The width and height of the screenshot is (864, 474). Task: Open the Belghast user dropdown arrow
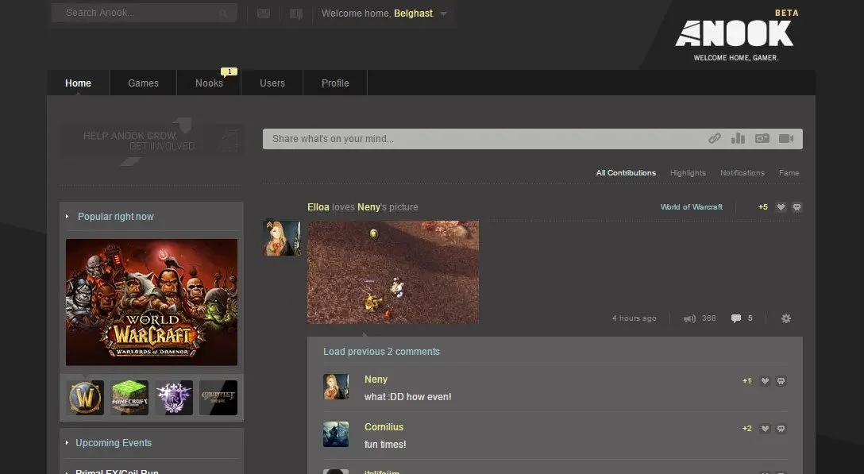pyautogui.click(x=444, y=13)
